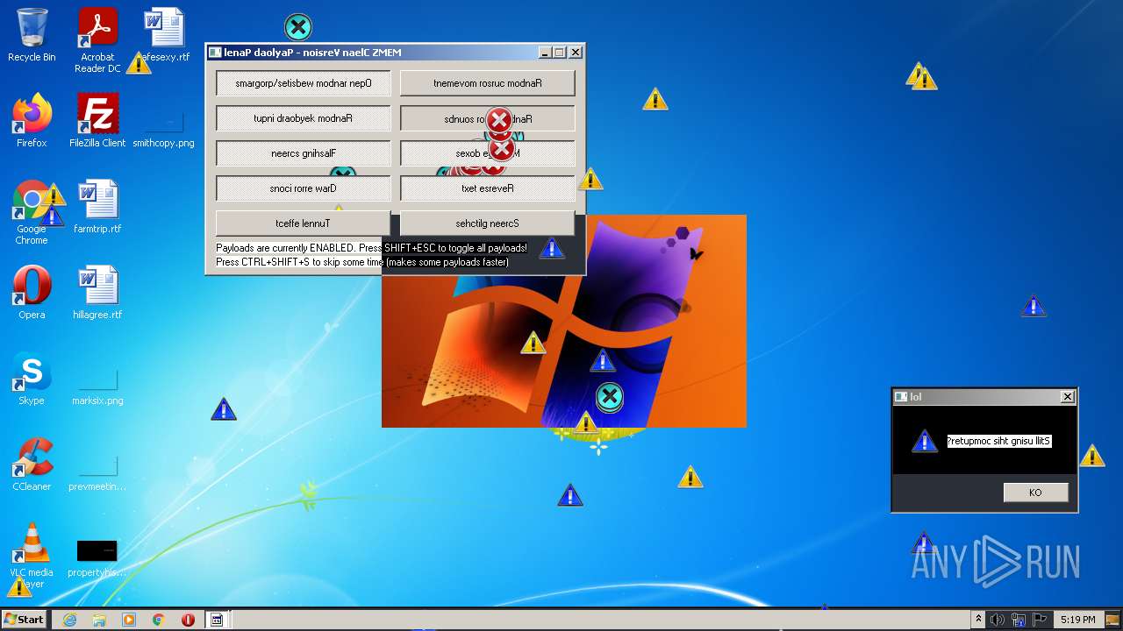Click the 'smargorp/setisbew modnar nepO' button
1123x631 pixels.
tap(304, 83)
